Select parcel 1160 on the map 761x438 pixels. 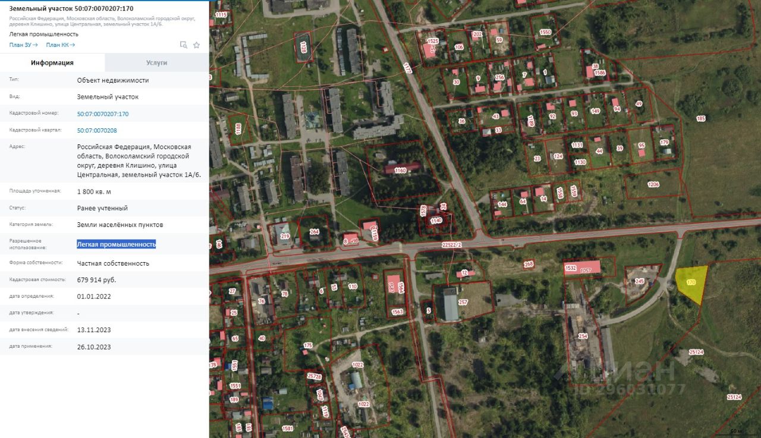coord(400,171)
